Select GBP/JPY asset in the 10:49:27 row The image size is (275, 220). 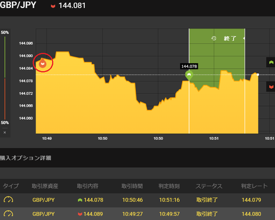[x=44, y=214]
